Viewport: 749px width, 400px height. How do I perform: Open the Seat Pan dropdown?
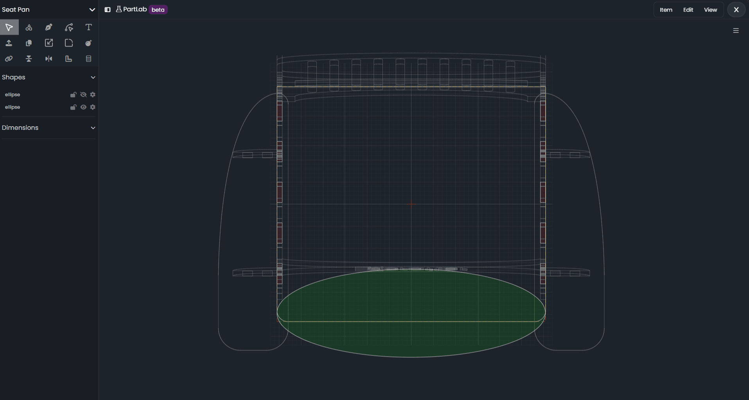pos(92,10)
